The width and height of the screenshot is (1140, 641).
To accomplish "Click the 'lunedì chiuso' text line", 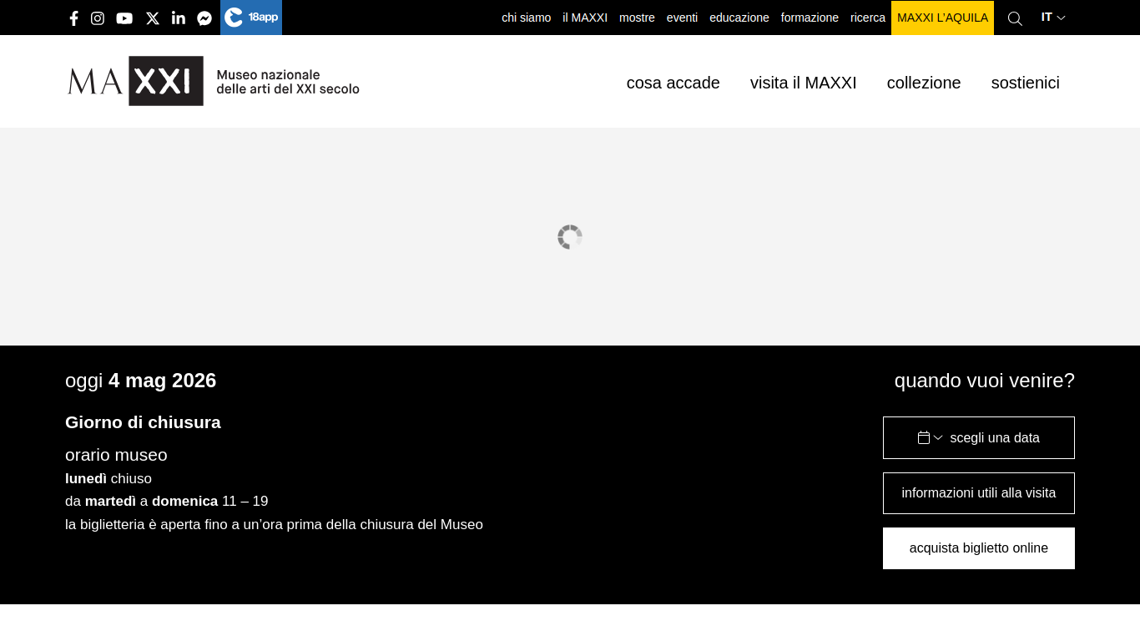I will [108, 478].
